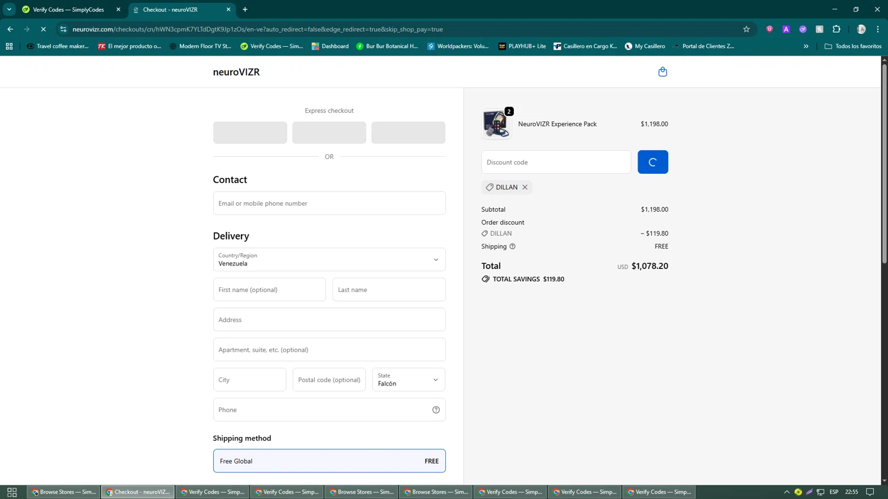Open Windows Task View on taskbar
Viewport: 888px width, 499px height.
[12, 492]
